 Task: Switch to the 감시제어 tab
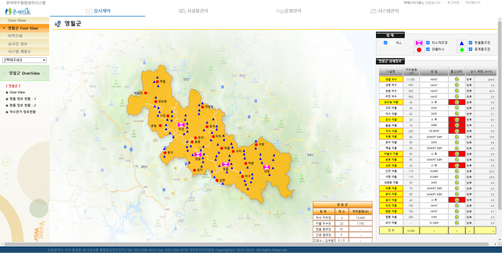tap(98, 11)
